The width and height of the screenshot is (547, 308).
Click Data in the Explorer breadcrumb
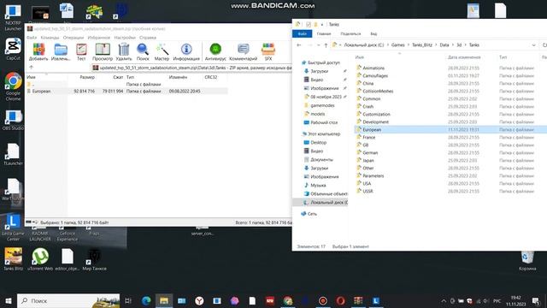pyautogui.click(x=444, y=45)
